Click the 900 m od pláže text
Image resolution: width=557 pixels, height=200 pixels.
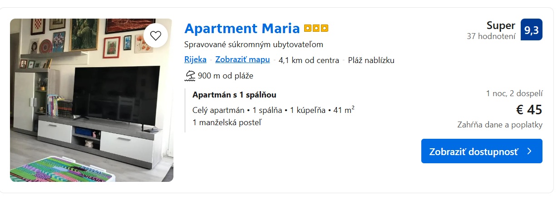point(225,76)
